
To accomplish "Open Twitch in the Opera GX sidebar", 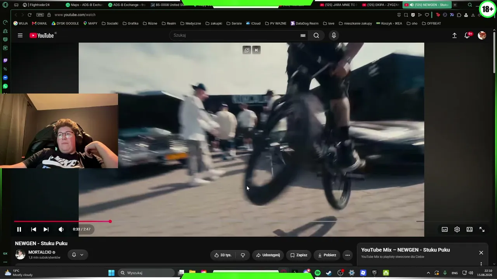I will tap(5, 60).
